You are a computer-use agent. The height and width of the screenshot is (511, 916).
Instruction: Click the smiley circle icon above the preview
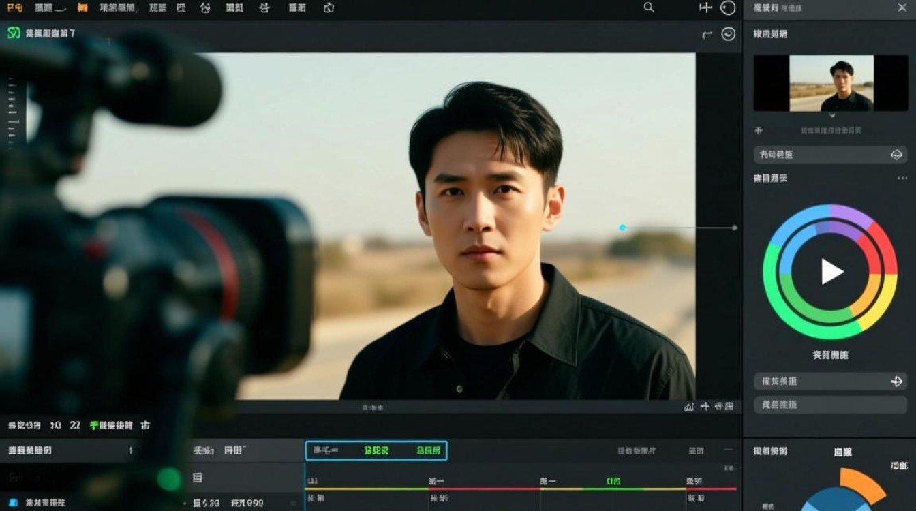click(x=729, y=34)
